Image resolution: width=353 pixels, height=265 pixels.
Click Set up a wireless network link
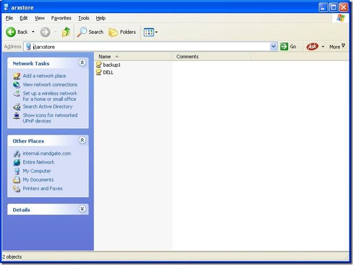50,96
